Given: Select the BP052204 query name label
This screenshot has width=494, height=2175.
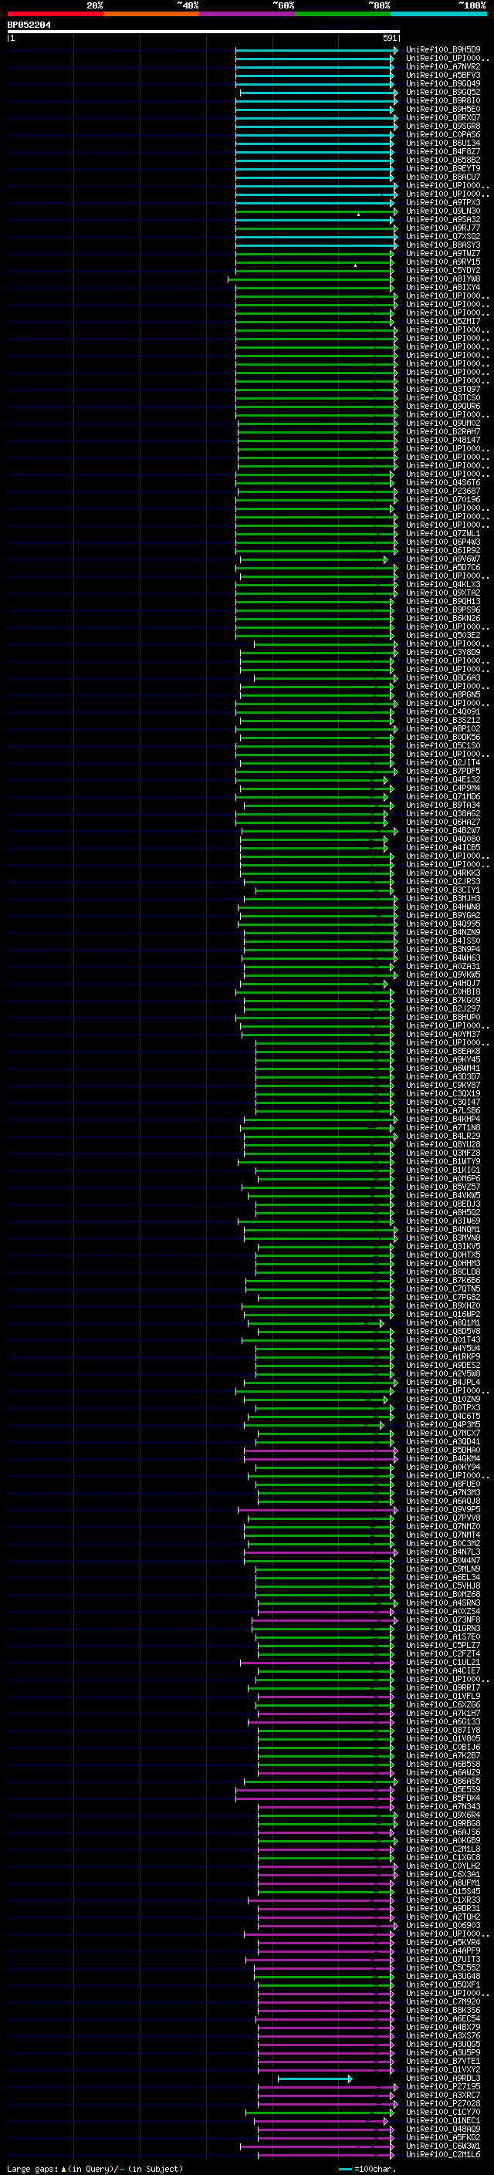Looking at the screenshot, I should [x=29, y=25].
